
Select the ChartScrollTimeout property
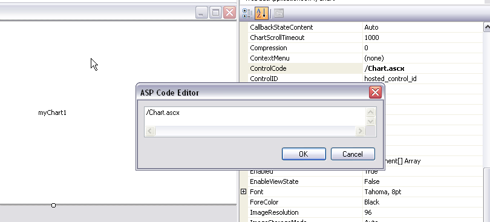[277, 38]
